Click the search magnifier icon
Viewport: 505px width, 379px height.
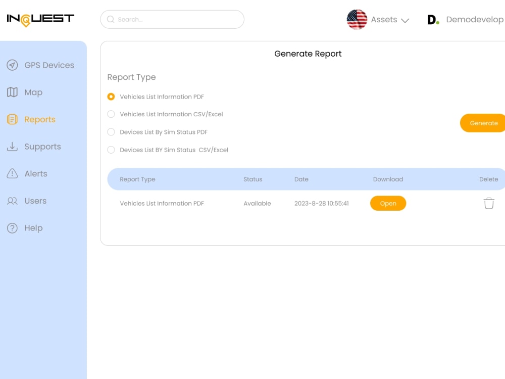(x=111, y=19)
